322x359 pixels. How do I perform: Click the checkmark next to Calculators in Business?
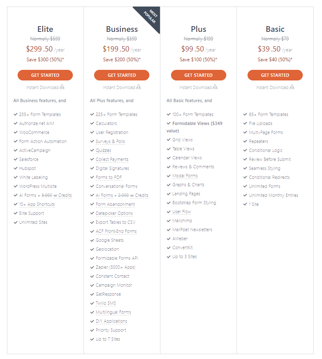92,123
